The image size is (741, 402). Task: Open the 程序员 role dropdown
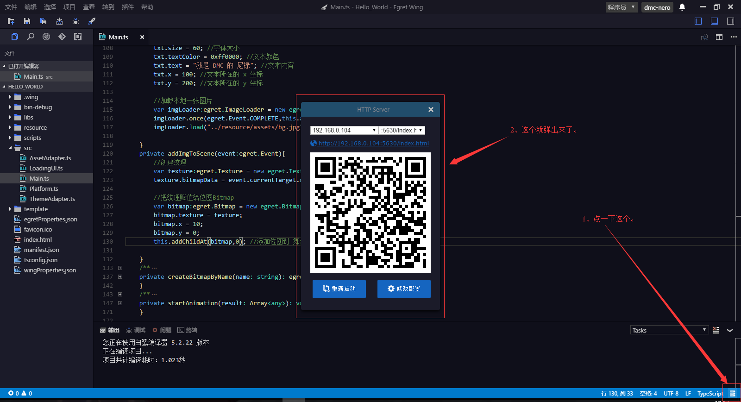click(x=622, y=7)
